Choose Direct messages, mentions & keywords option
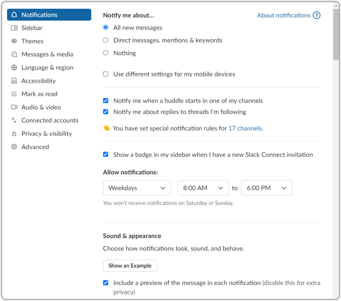The width and height of the screenshot is (341, 301). click(x=106, y=40)
